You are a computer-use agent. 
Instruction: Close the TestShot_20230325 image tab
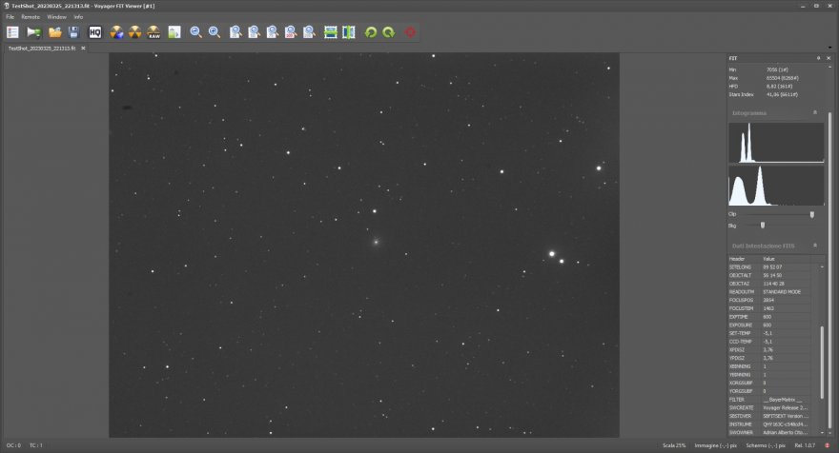tap(83, 48)
